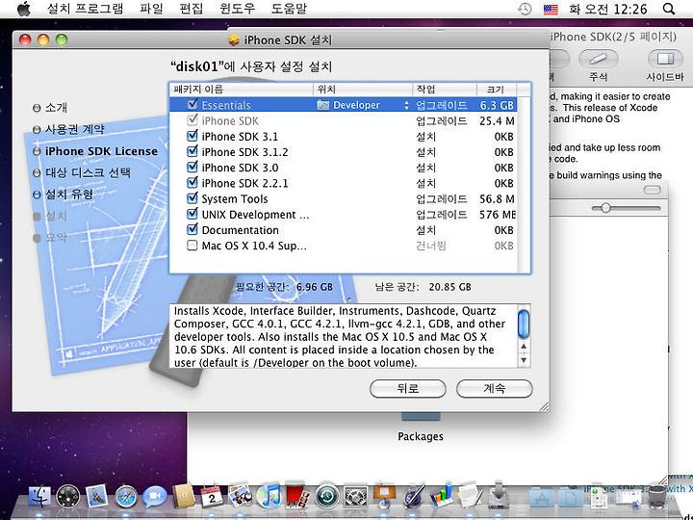Click the pill toolbar-toggle button in rear window
The height and width of the screenshot is (520, 693).
[x=652, y=190]
